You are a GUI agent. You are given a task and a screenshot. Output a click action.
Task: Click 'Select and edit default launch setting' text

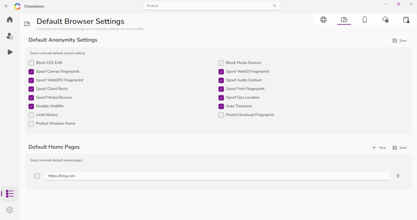tap(57, 53)
